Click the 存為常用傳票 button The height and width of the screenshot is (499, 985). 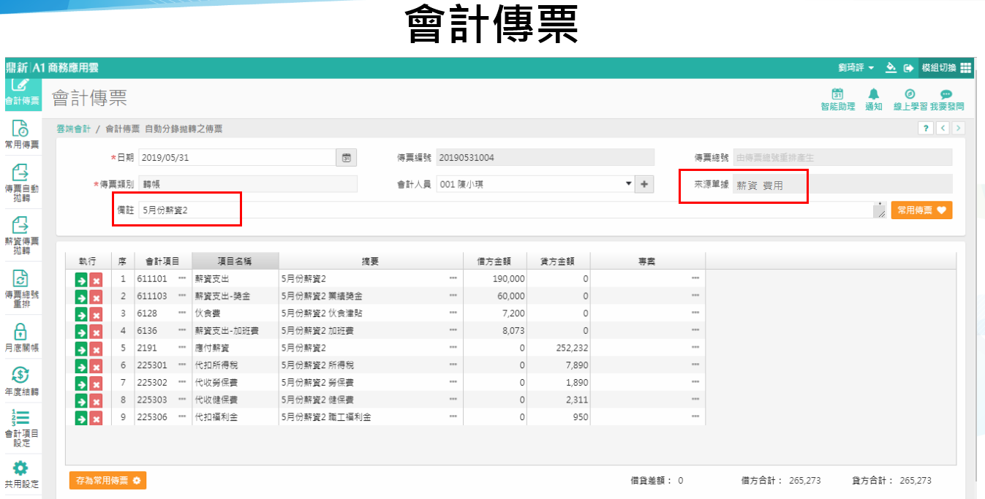108,481
